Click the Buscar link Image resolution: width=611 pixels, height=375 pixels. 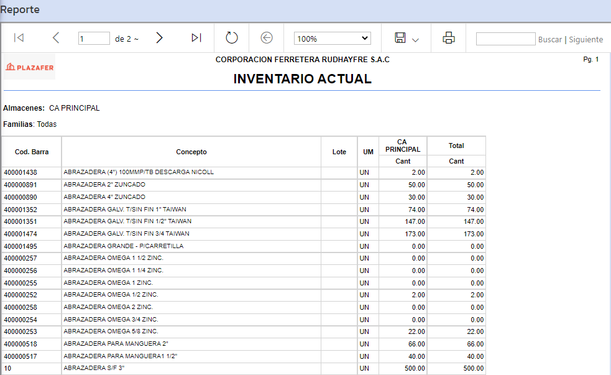(550, 39)
